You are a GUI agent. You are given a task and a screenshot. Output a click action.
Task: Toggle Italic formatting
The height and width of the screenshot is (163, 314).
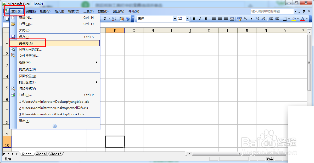pos(200,19)
